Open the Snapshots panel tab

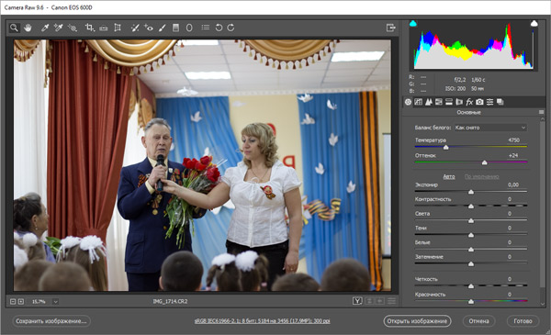(500, 102)
